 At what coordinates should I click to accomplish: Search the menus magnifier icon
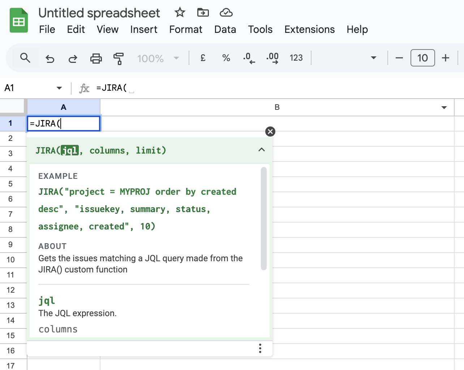click(25, 58)
